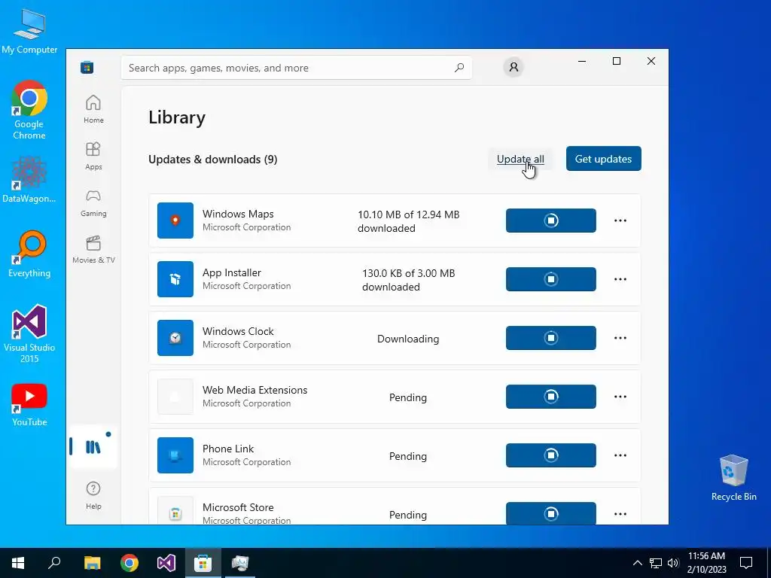Open more options for Microsoft Store row
This screenshot has width=771, height=578.
[620, 514]
